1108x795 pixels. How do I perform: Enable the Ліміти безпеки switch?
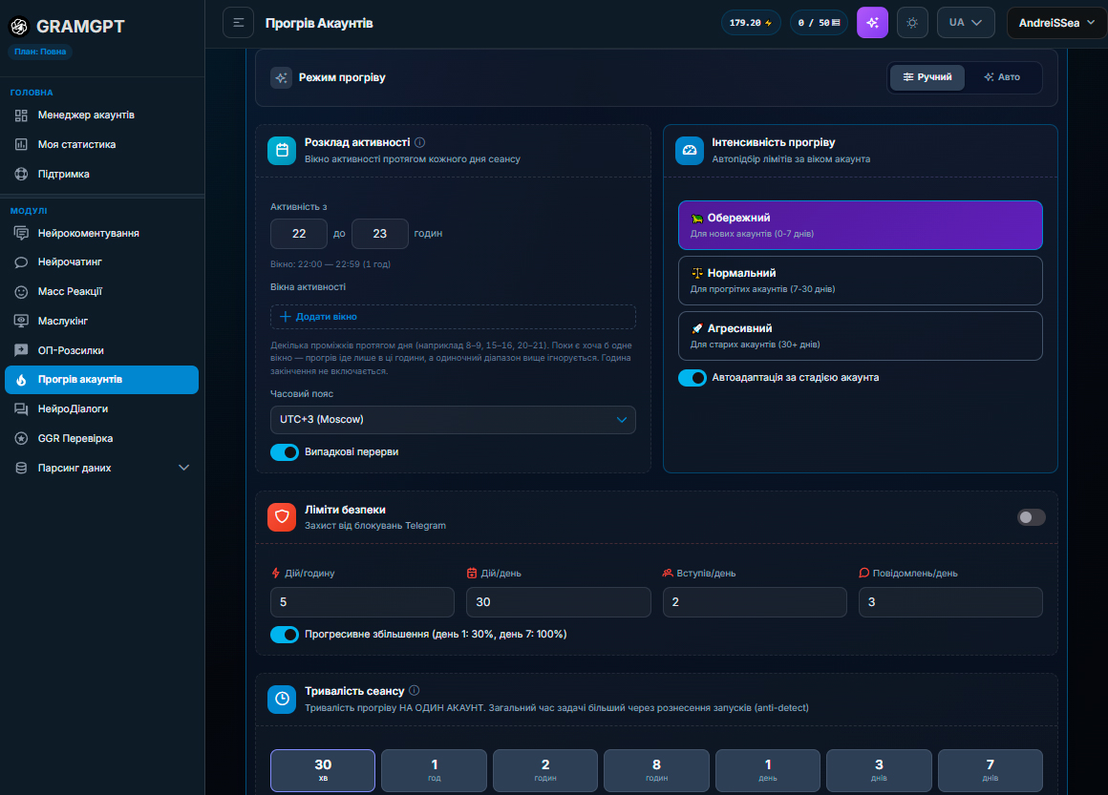[x=1031, y=517]
